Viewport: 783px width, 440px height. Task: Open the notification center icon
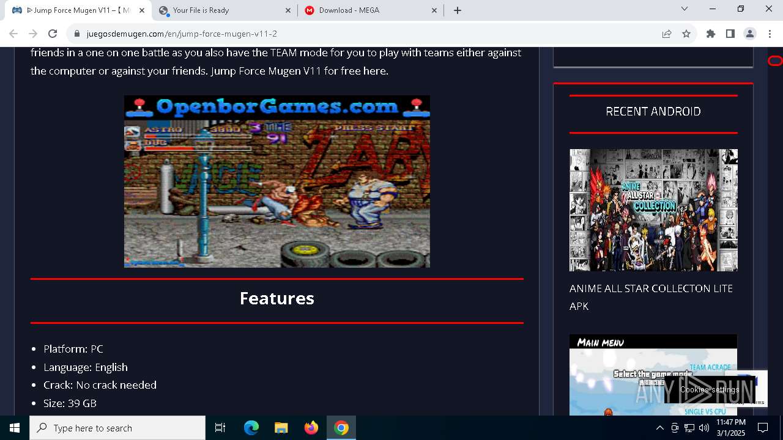[x=763, y=428]
